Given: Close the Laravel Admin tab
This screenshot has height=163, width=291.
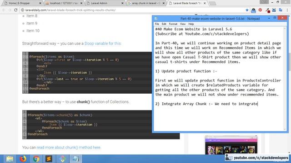Looking at the screenshot, I should point(122,3).
